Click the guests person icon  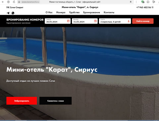tap(129, 21)
